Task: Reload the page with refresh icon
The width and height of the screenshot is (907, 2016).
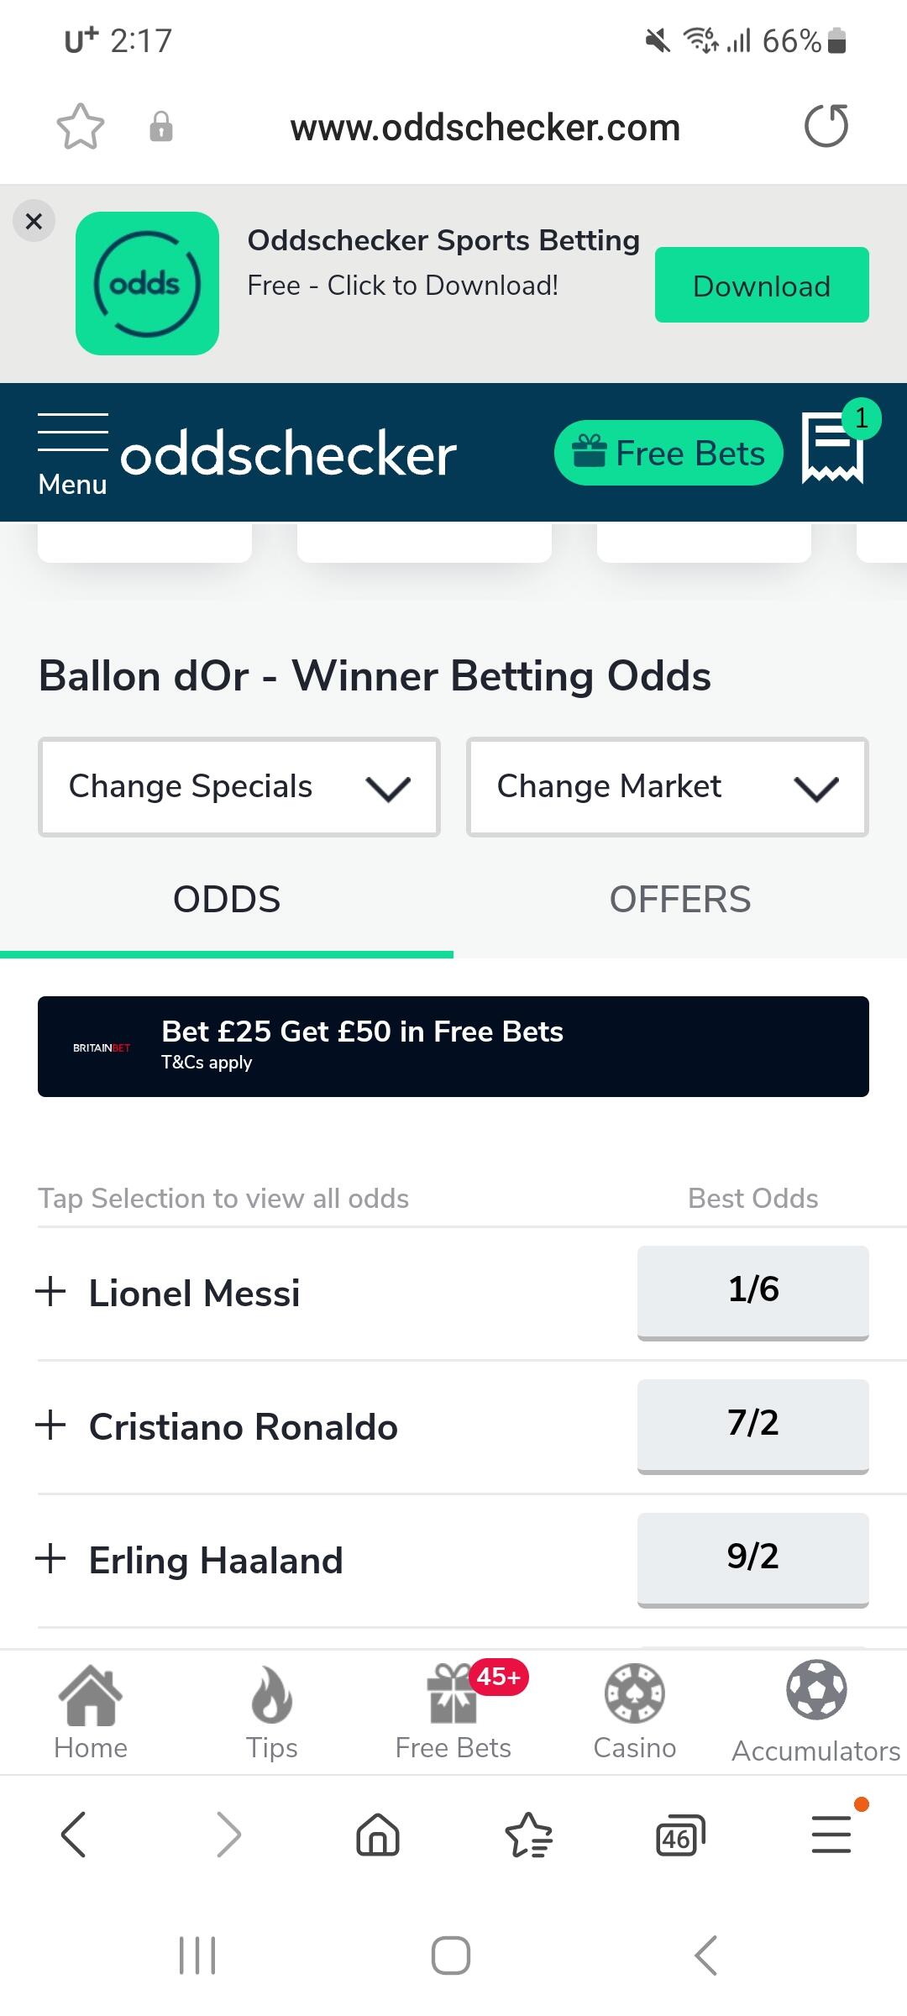Action: click(826, 127)
